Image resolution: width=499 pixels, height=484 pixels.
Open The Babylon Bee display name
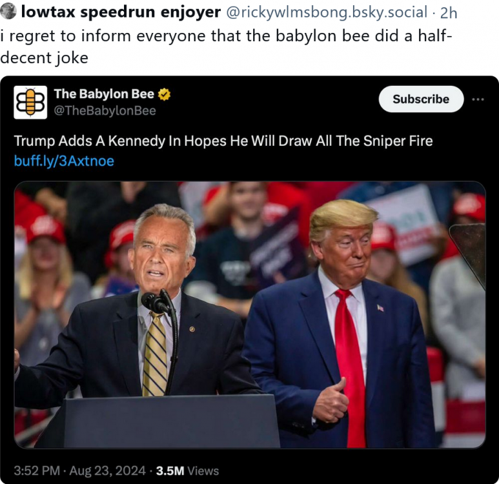104,94
